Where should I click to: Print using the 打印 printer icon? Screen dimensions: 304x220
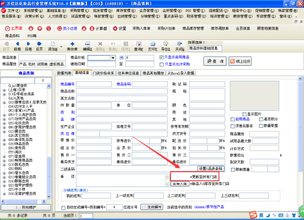pyautogui.click(x=153, y=44)
